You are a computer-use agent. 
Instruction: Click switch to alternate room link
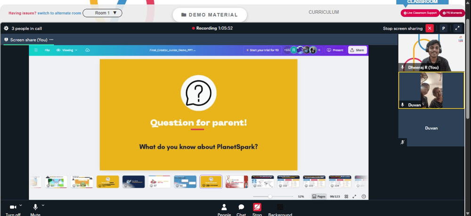pos(59,13)
